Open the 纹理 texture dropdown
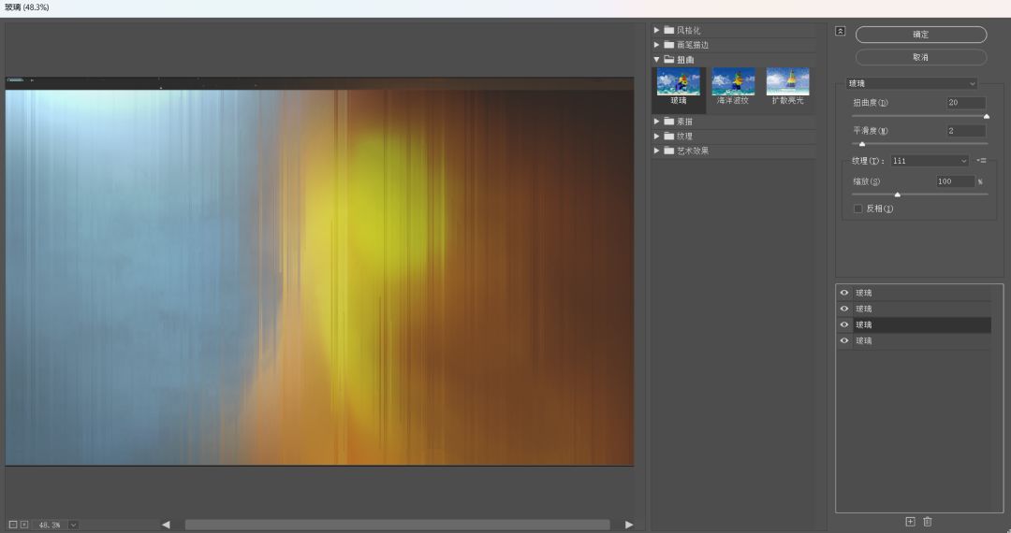The width and height of the screenshot is (1011, 533). point(929,161)
